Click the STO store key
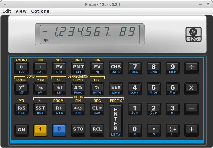 [78, 130]
